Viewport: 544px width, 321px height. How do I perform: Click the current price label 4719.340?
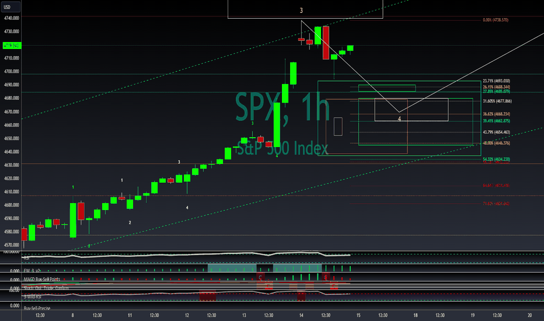pyautogui.click(x=12, y=46)
